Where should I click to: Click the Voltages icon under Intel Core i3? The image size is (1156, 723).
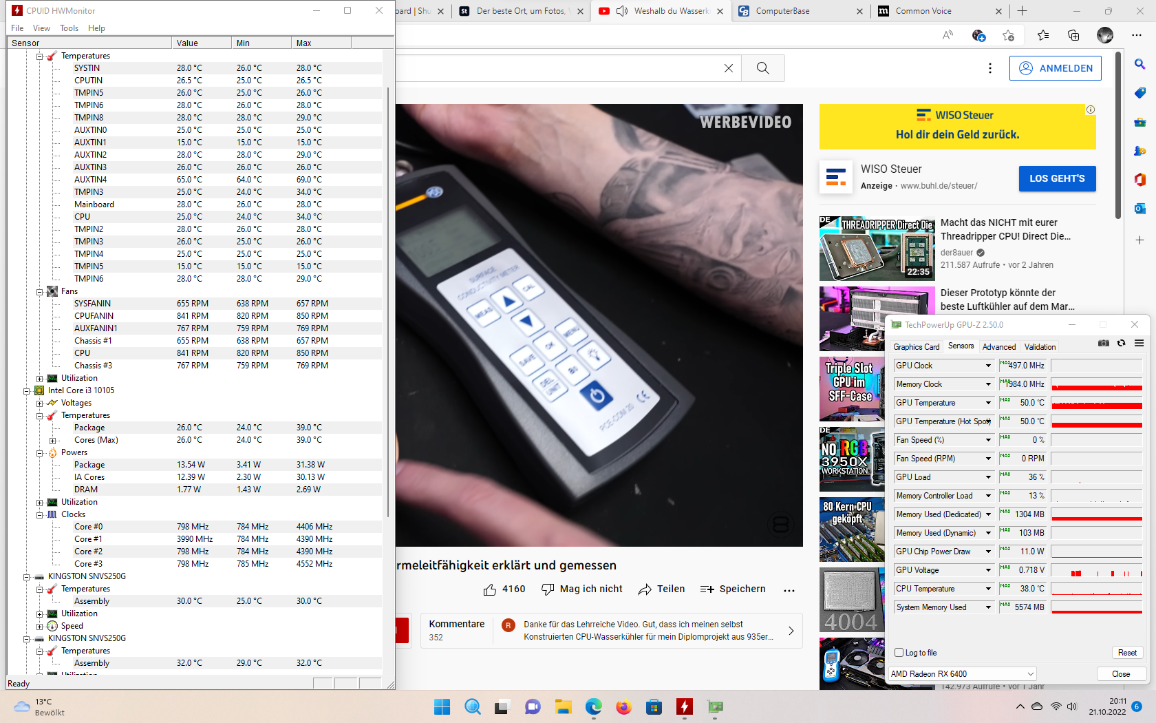pyautogui.click(x=53, y=403)
